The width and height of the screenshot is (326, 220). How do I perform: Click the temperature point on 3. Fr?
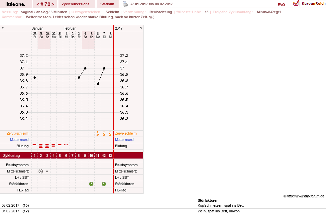tap(79, 77)
